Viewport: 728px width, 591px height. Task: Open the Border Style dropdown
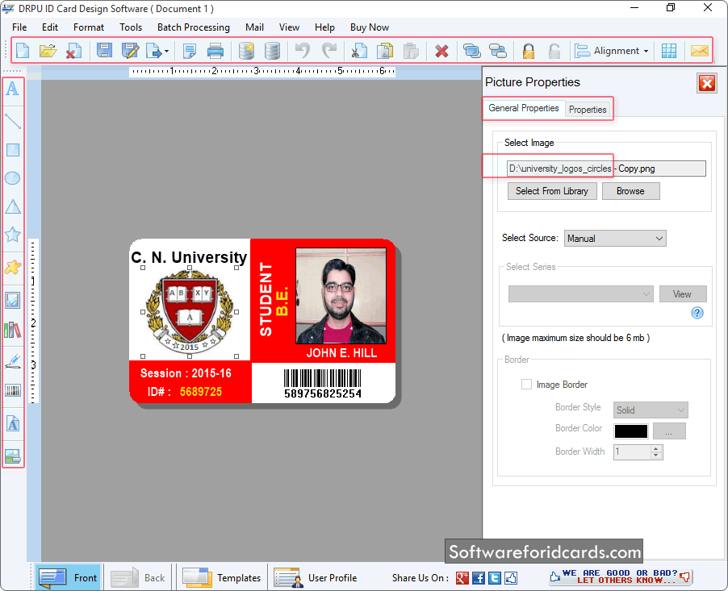[x=651, y=410]
